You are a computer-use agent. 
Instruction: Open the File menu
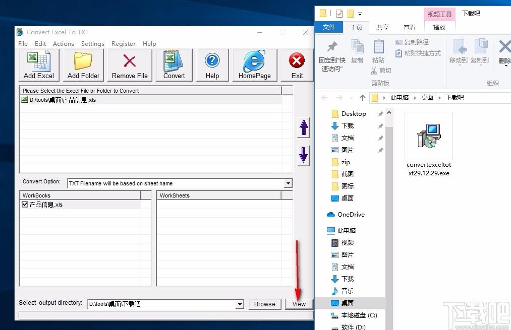coord(23,44)
